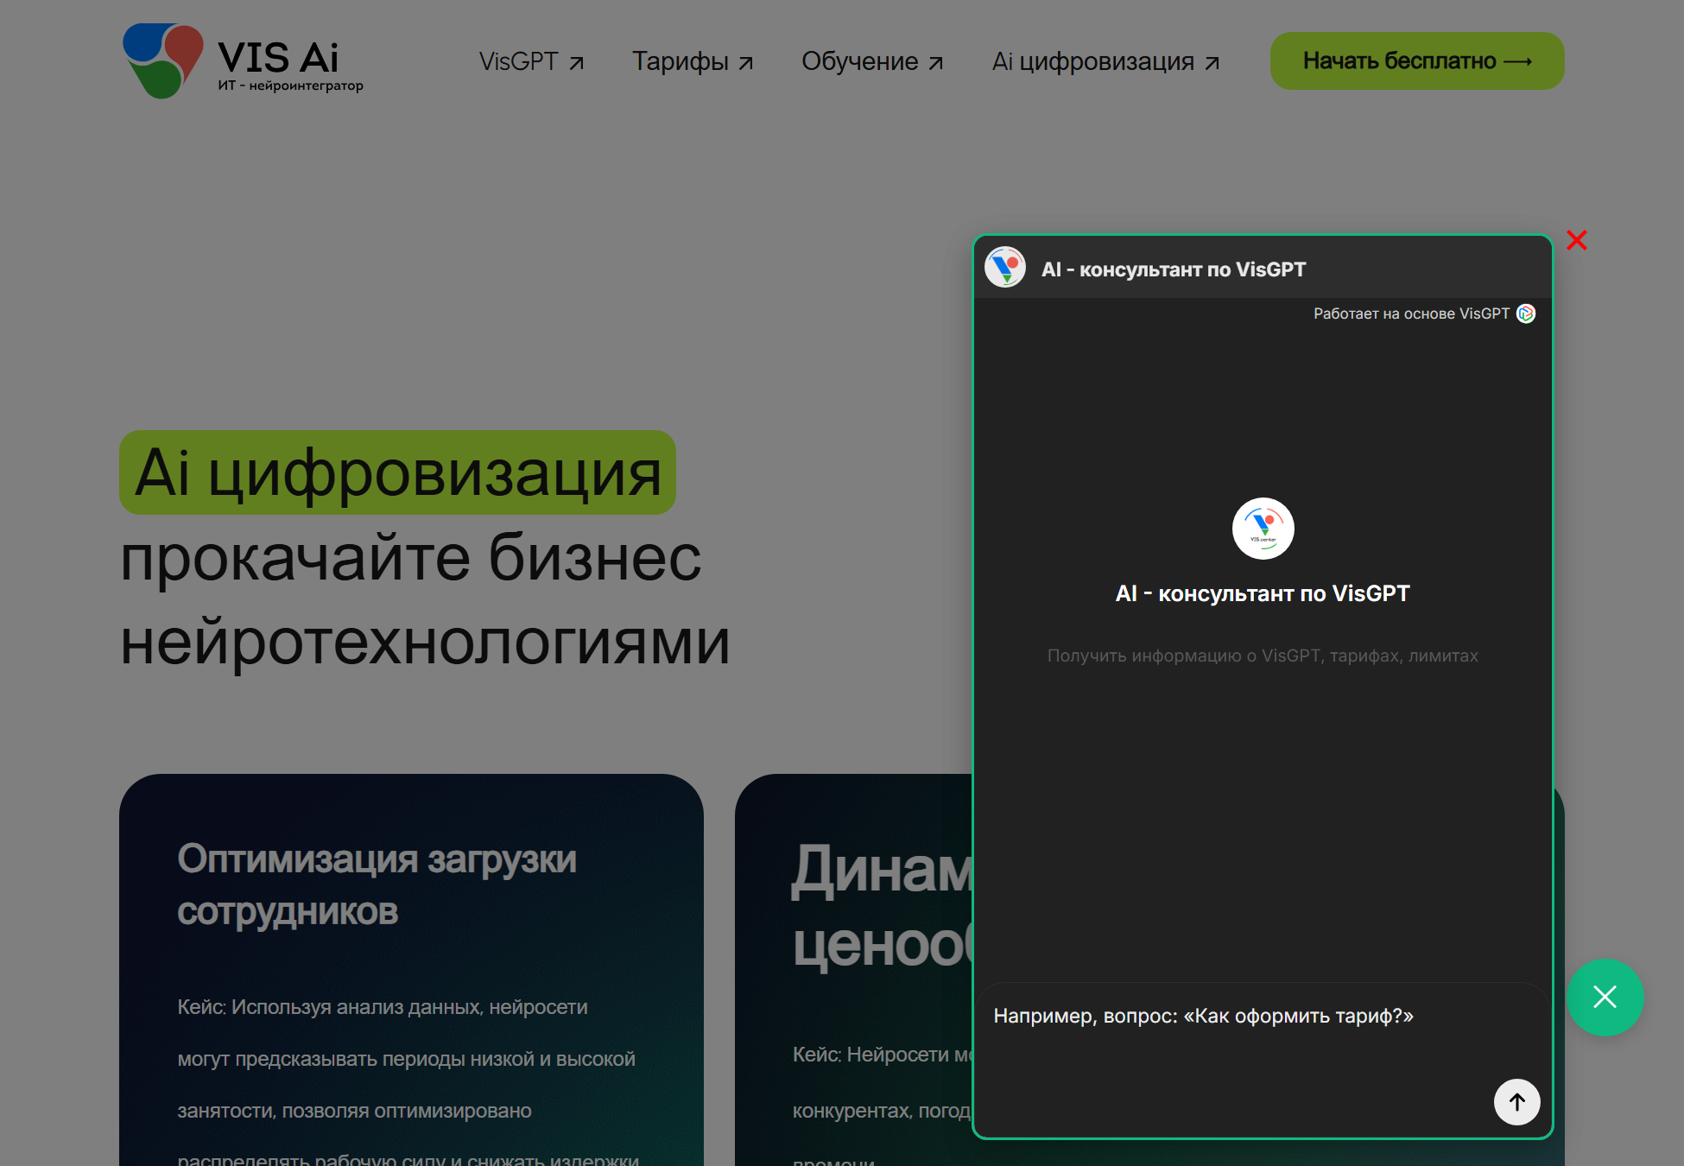Click the chat input «Например, вопрос: «Как оформить тариф?»»
The height and width of the screenshot is (1166, 1684).
tap(1204, 1017)
